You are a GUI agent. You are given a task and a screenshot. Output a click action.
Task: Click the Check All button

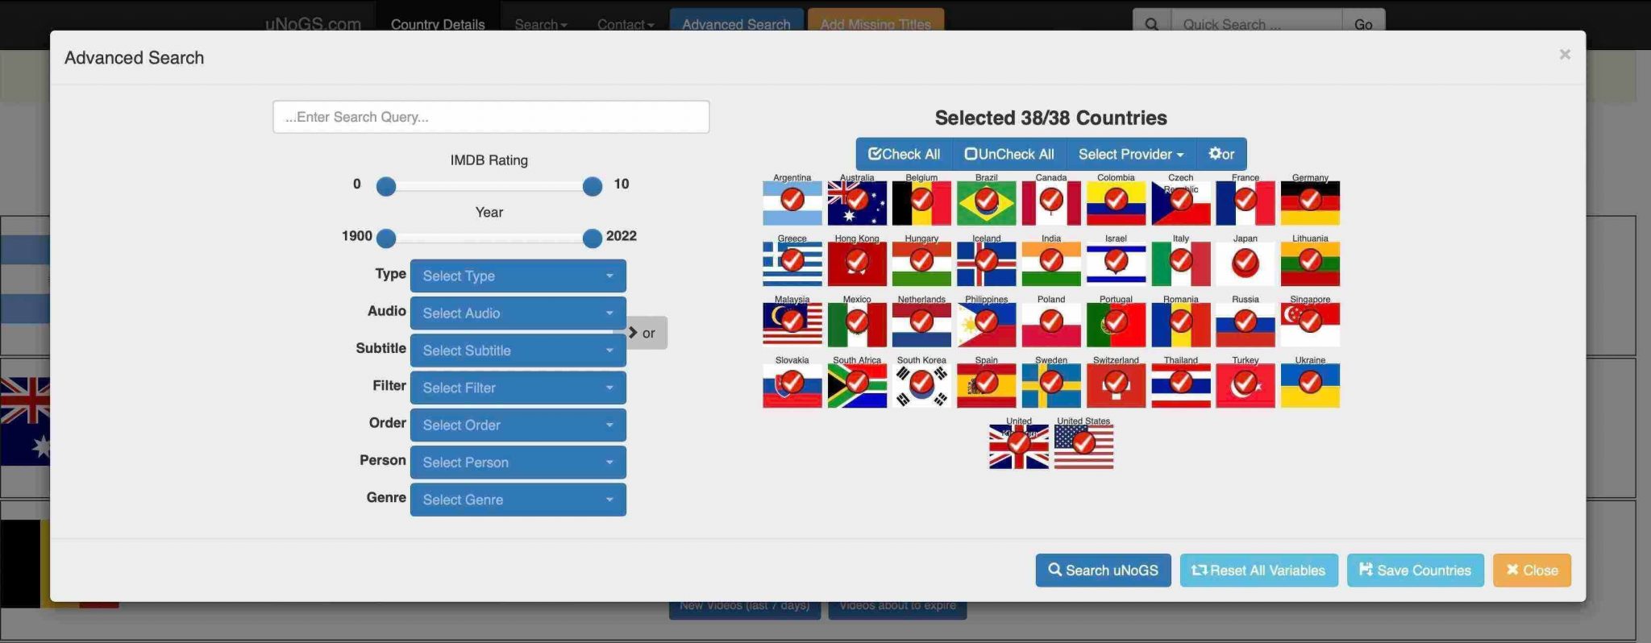(x=904, y=154)
